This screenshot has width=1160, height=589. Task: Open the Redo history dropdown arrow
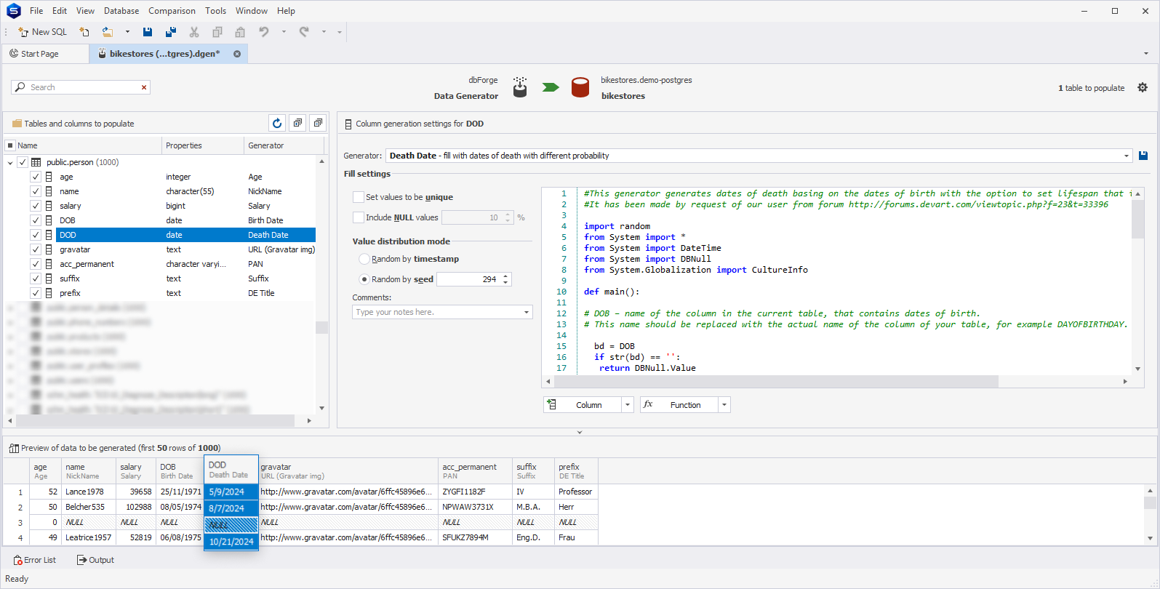[x=324, y=32]
